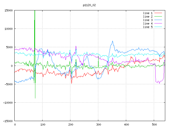The width and height of the screenshot is (170, 128).
Task: Click the plot title p1120_02
Action: pos(89,5)
